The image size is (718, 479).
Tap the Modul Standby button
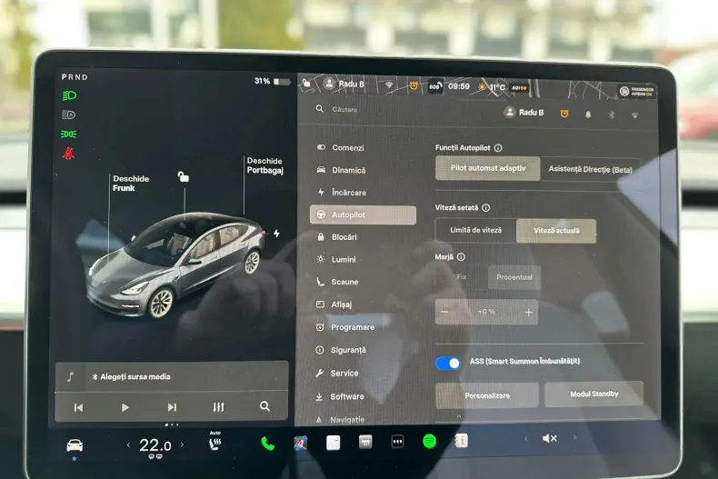pos(593,394)
